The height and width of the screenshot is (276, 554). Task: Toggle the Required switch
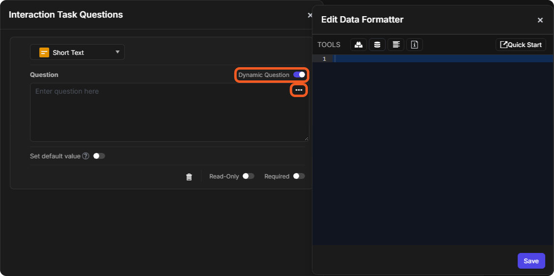click(x=299, y=176)
